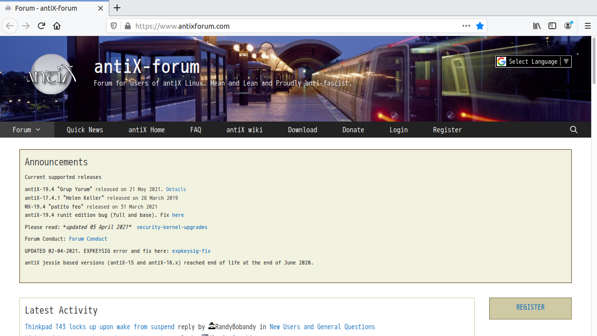This screenshot has height=336, width=597.
Task: Open tracking protection shield icon
Action: click(114, 26)
